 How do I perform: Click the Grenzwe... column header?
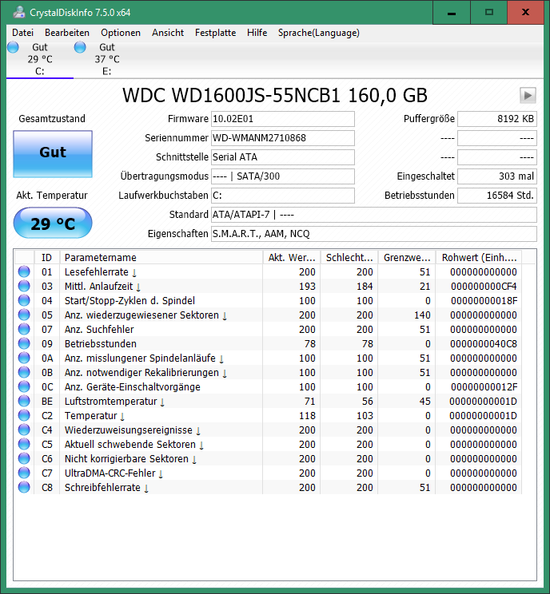click(x=407, y=258)
